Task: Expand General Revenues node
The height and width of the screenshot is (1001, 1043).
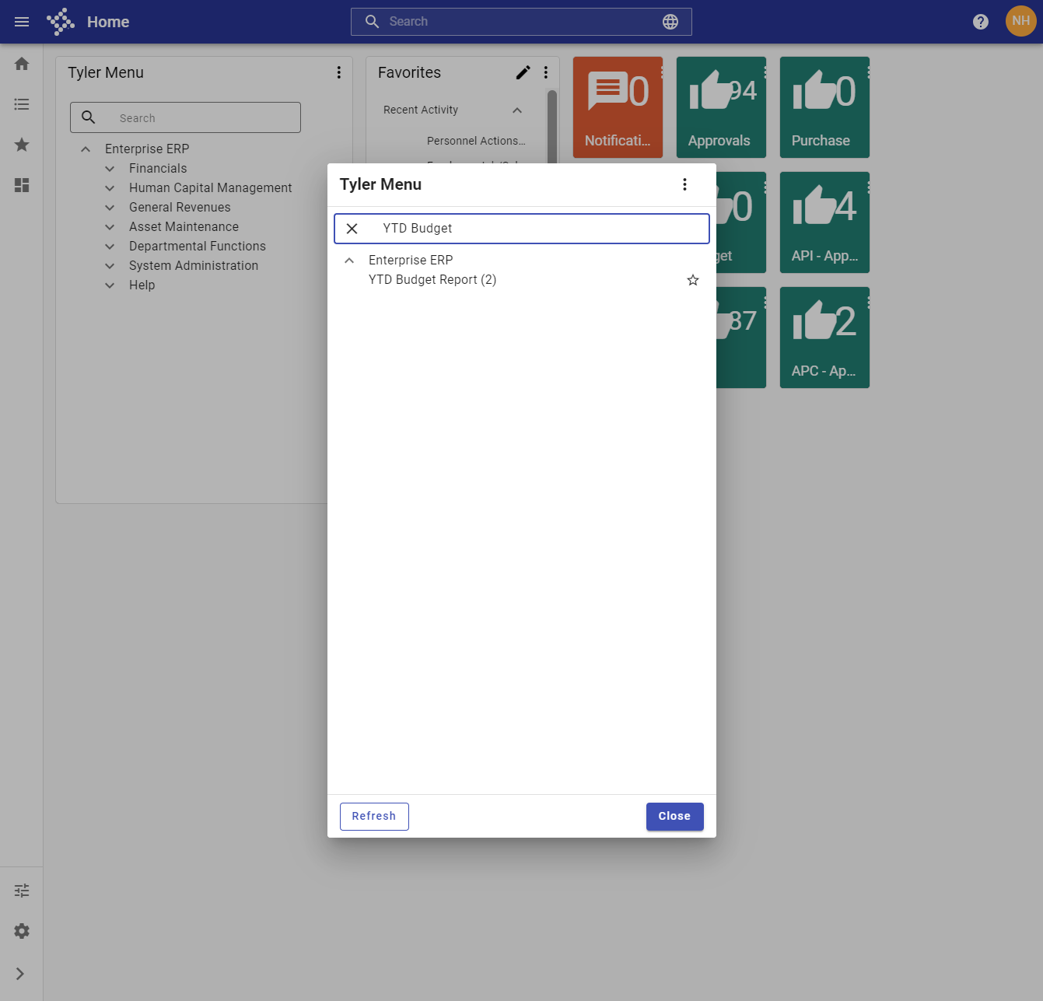Action: click(x=110, y=208)
